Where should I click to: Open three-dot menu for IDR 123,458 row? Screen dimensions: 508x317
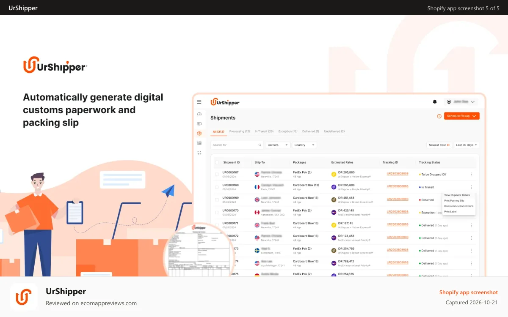[472, 238]
